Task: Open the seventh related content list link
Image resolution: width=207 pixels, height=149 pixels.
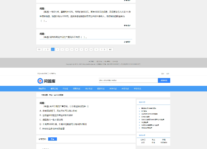Action: 150,125
